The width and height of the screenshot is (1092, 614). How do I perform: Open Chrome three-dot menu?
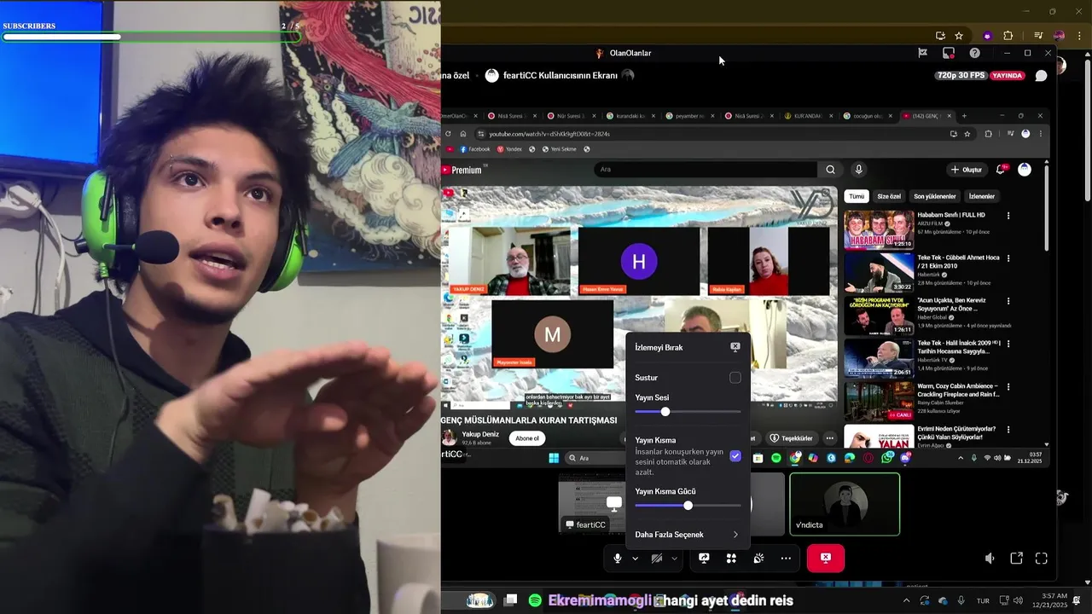1080,36
